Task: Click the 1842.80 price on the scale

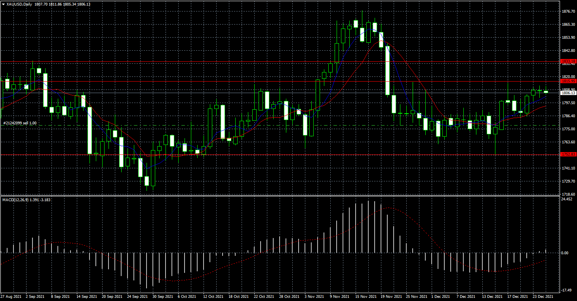Action: pos(568,51)
